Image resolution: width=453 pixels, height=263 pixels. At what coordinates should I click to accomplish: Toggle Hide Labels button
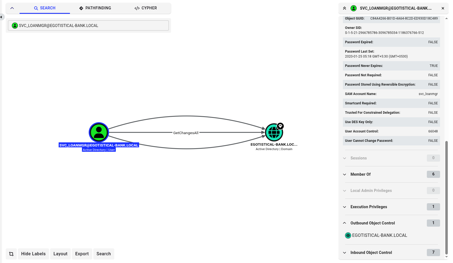click(33, 254)
